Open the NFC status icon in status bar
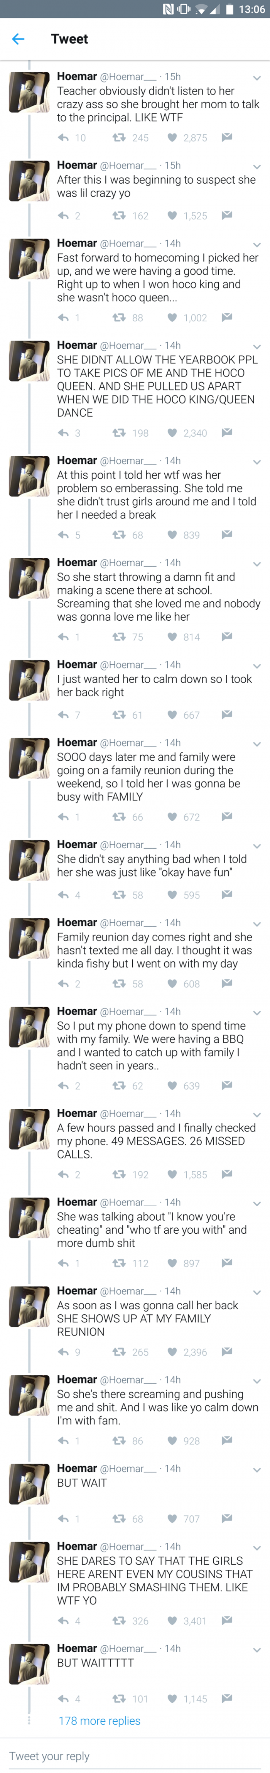This screenshot has width=270, height=1773. [167, 10]
